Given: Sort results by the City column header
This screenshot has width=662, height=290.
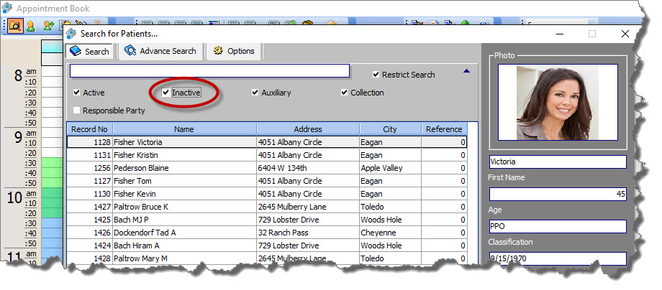Looking at the screenshot, I should [390, 129].
